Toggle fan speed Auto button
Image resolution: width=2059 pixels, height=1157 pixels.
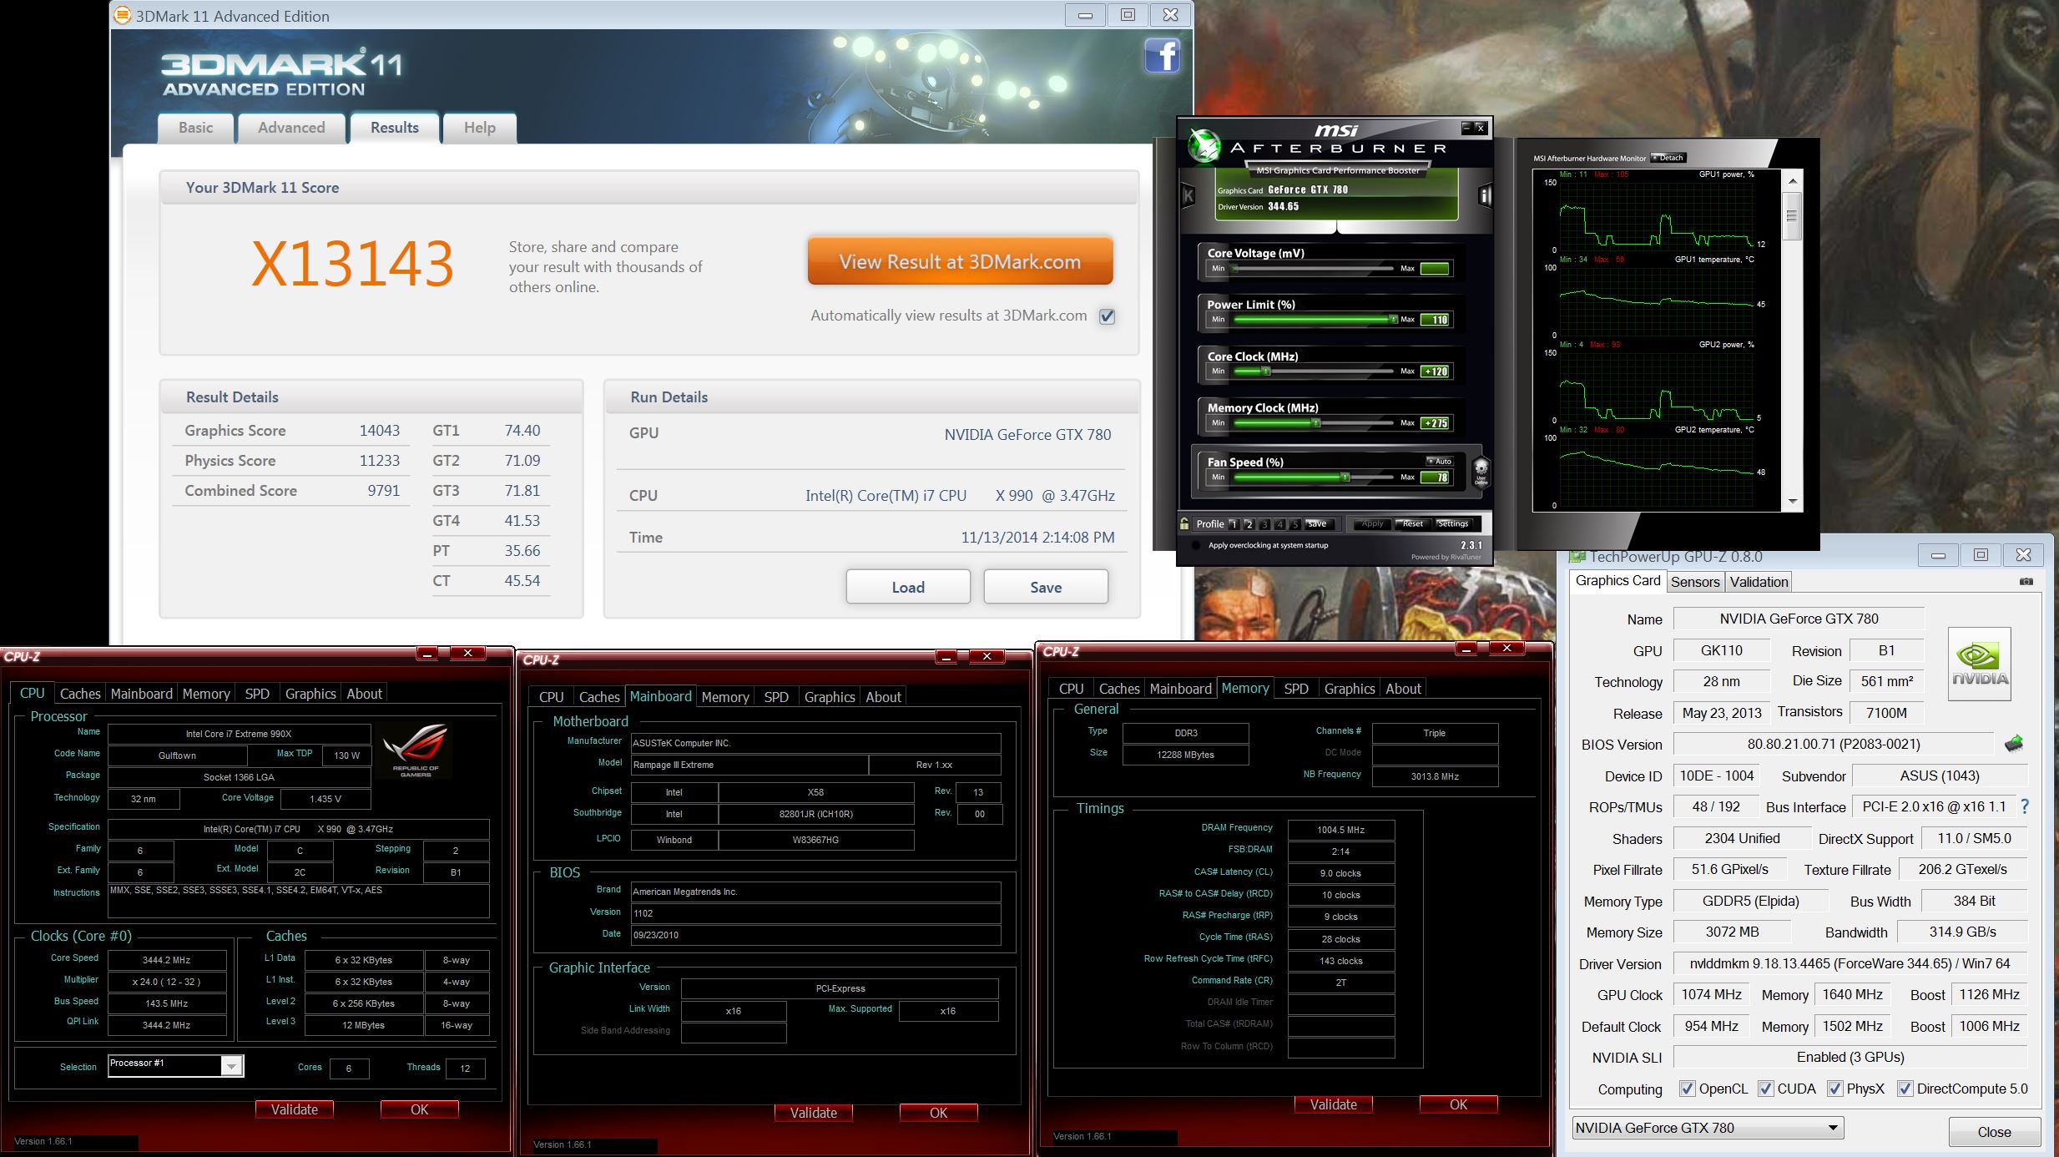coord(1440,461)
